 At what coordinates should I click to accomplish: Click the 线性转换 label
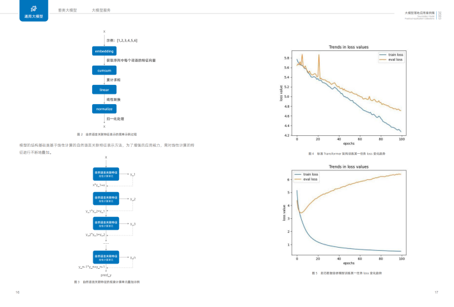pyautogui.click(x=113, y=100)
